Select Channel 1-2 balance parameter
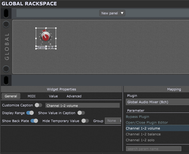This screenshot has height=154, width=189. click(143, 134)
